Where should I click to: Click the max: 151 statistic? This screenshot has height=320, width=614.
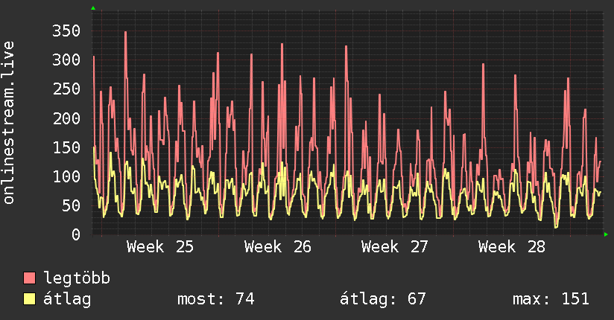click(551, 299)
